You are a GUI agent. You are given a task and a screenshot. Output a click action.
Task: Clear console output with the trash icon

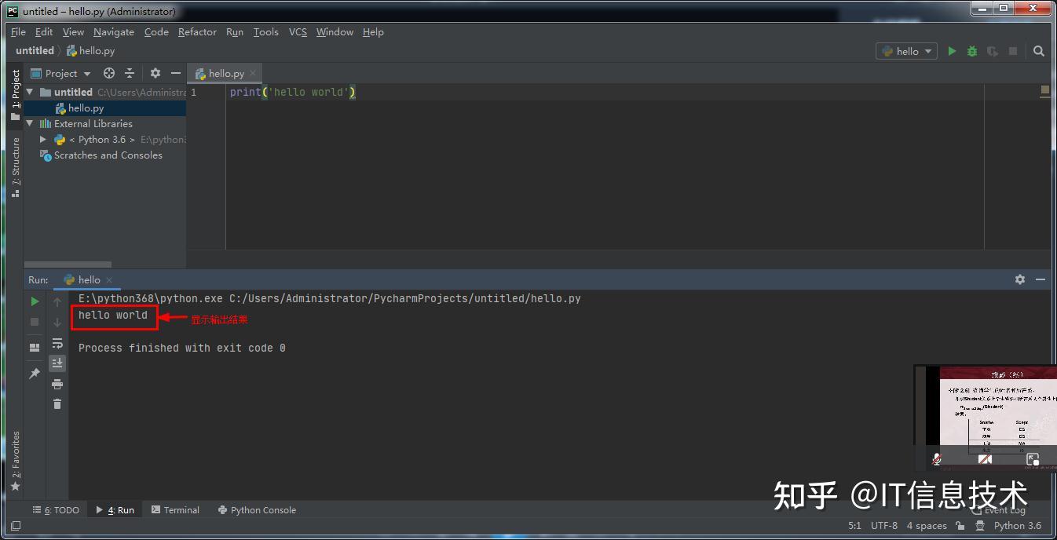(x=57, y=404)
